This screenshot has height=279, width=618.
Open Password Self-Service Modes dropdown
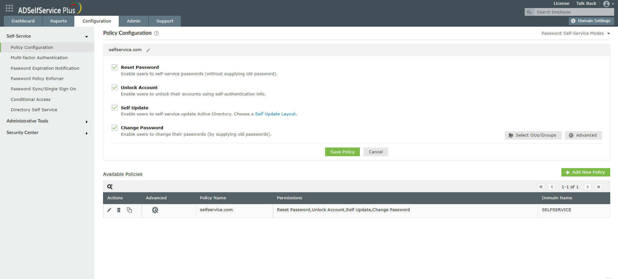pyautogui.click(x=576, y=33)
